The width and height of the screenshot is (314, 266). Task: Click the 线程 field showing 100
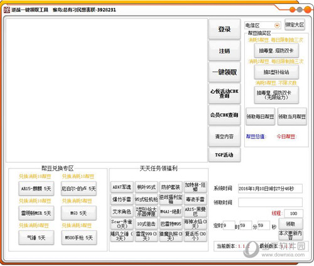(294, 213)
